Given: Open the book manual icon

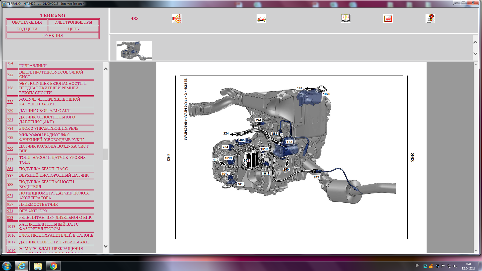Looking at the screenshot, I should [345, 18].
